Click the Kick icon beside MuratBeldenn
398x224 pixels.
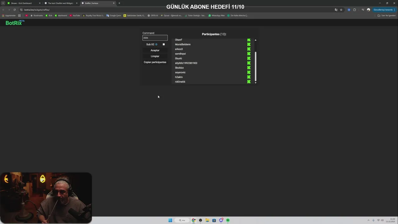point(249,44)
